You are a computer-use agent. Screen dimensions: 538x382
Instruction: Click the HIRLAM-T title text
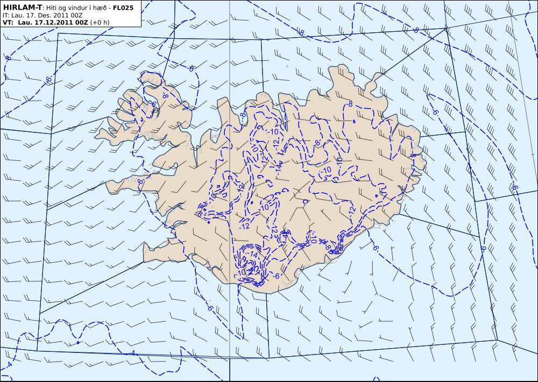point(22,8)
